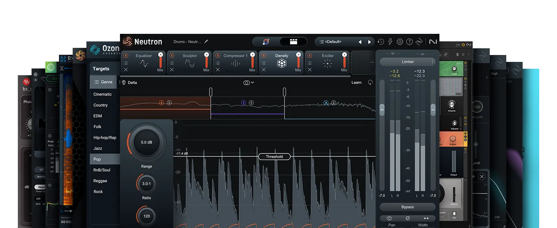The image size is (557, 228).
Task: Remove the Compressor 1 module with its X
Action: tap(218, 70)
